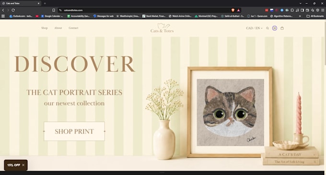Open the shopping bag cart icon
The height and width of the screenshot is (175, 326).
[282, 28]
